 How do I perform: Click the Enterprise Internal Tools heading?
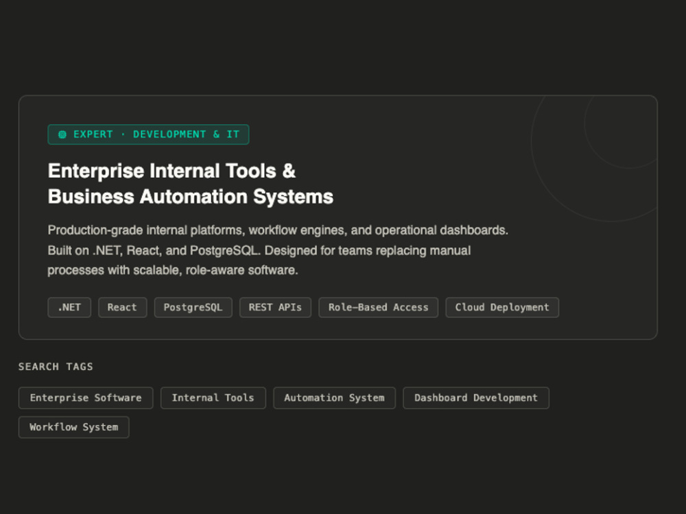[191, 184]
